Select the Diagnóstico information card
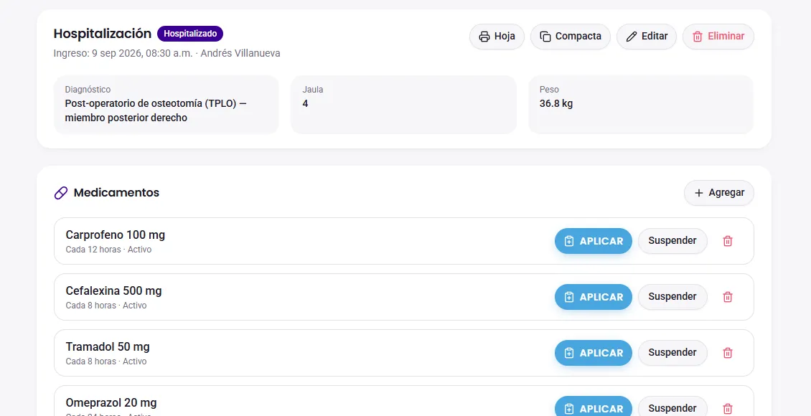This screenshot has height=416, width=811. [166, 105]
